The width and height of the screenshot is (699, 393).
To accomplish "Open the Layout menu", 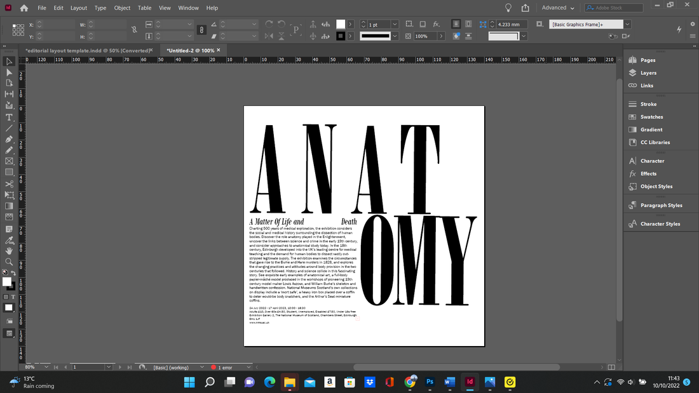I will tap(78, 8).
